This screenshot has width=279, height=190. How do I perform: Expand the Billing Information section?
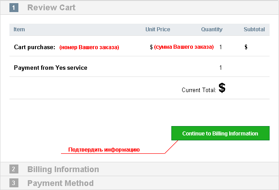coord(139,169)
